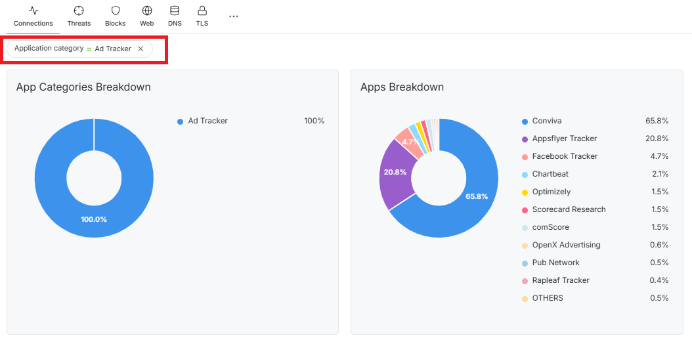
Task: Click the 4.7% Facebook Tracker slice
Action: (x=409, y=142)
